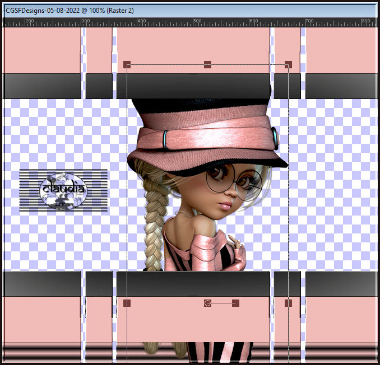Click the ruler mark labeled 400
Screen dimensions: 380x365
coord(142,21)
